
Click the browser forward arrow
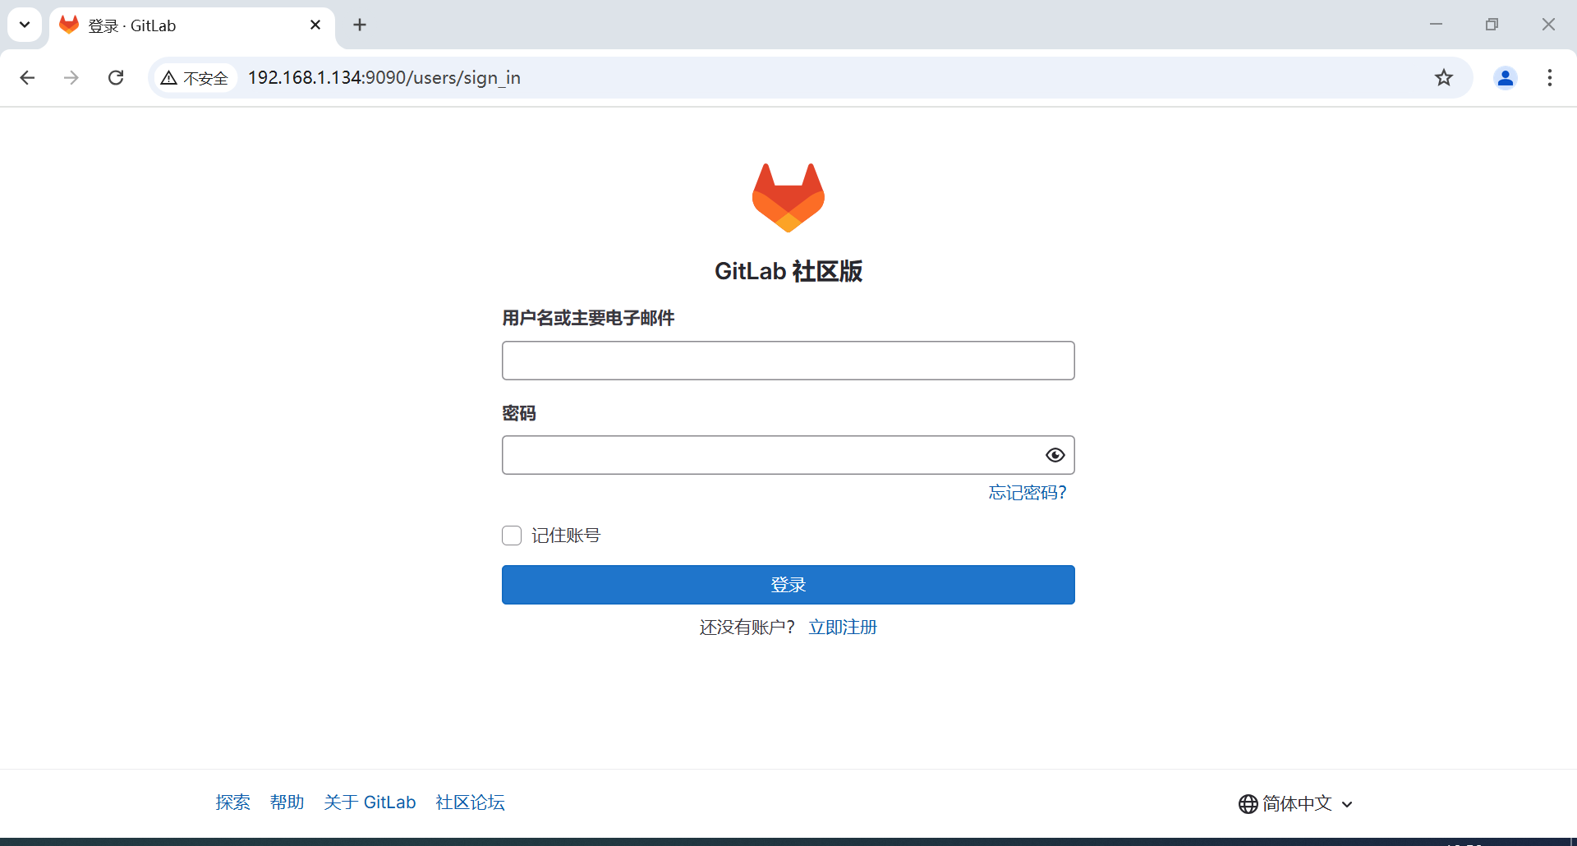tap(71, 77)
